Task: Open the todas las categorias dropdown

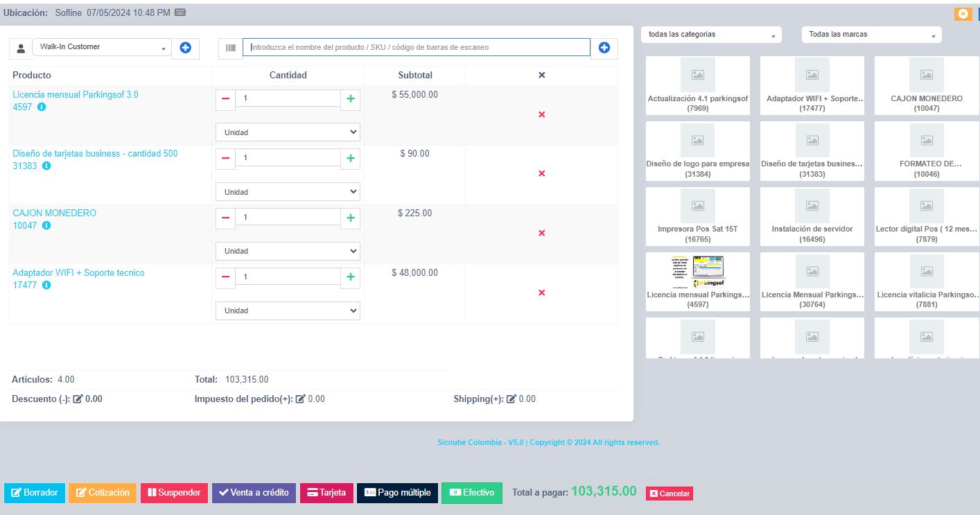Action: coord(711,35)
